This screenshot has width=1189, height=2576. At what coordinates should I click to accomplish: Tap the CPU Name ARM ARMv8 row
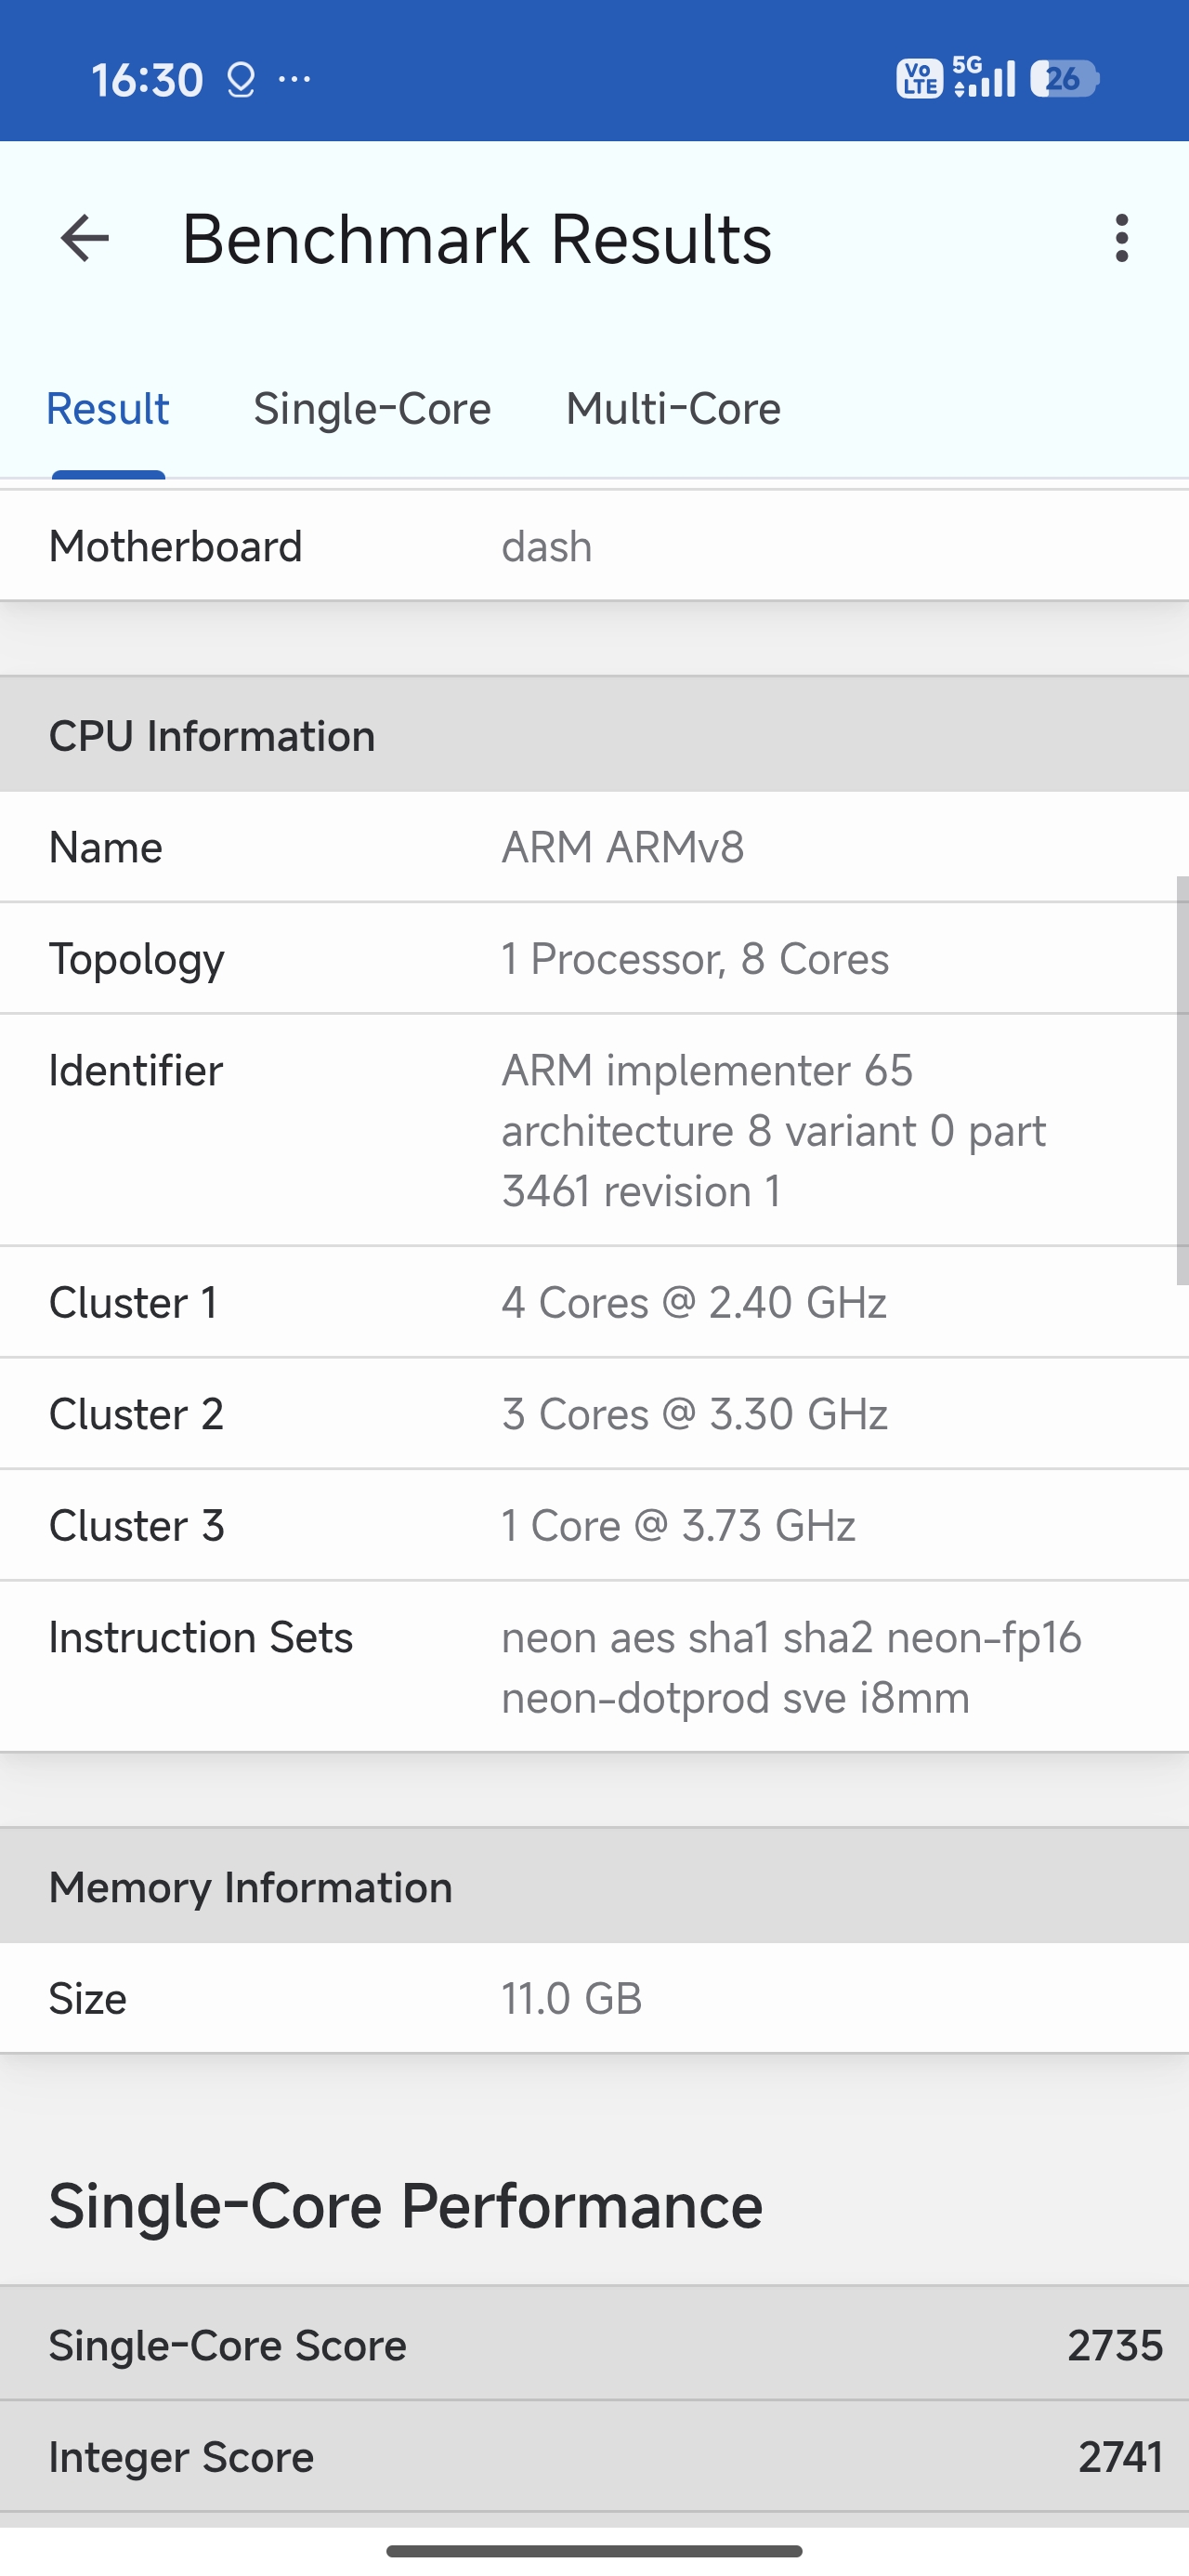click(594, 848)
